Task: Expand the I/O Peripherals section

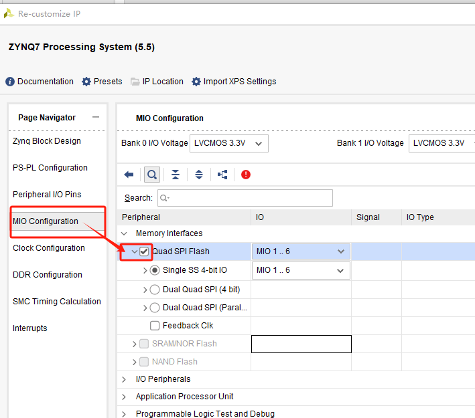Action: 124,379
